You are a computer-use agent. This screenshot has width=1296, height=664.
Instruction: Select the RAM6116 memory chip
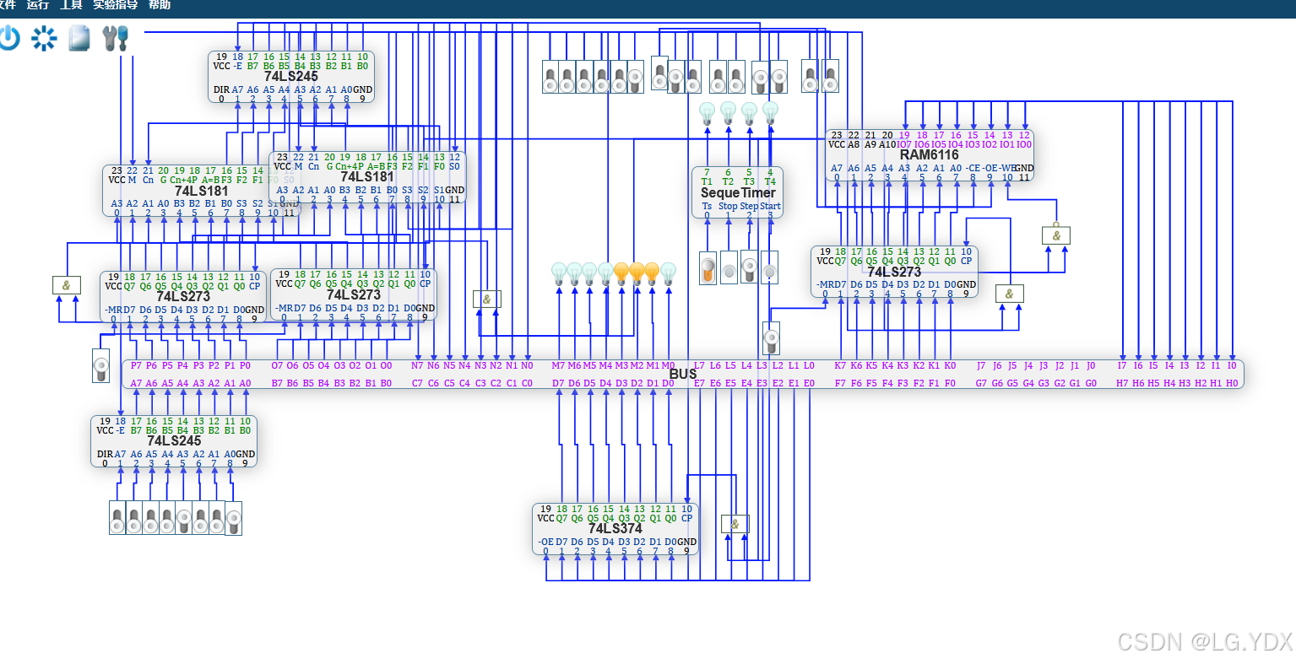pyautogui.click(x=929, y=155)
